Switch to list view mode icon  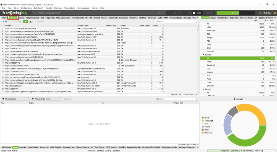click(x=26, y=21)
